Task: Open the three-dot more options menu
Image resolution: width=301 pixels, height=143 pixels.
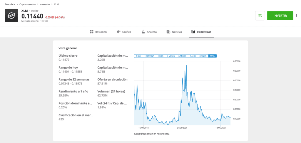Action: tap(297, 16)
